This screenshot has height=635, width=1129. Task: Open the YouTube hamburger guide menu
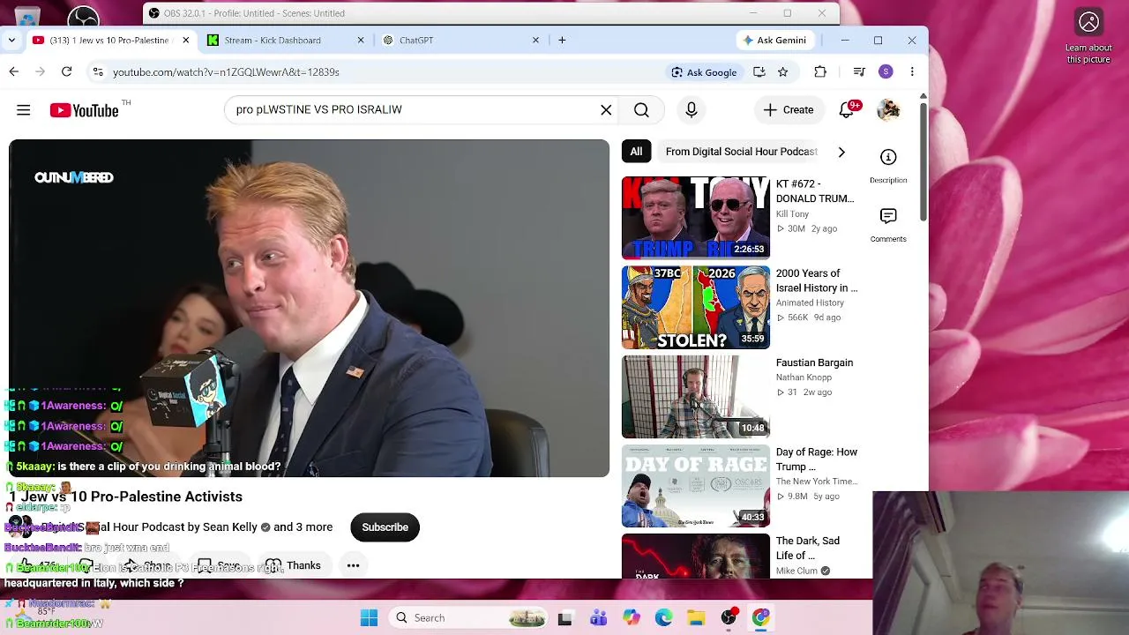pyautogui.click(x=24, y=110)
